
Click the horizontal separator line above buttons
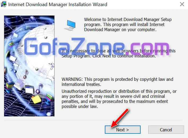tap(93, 120)
